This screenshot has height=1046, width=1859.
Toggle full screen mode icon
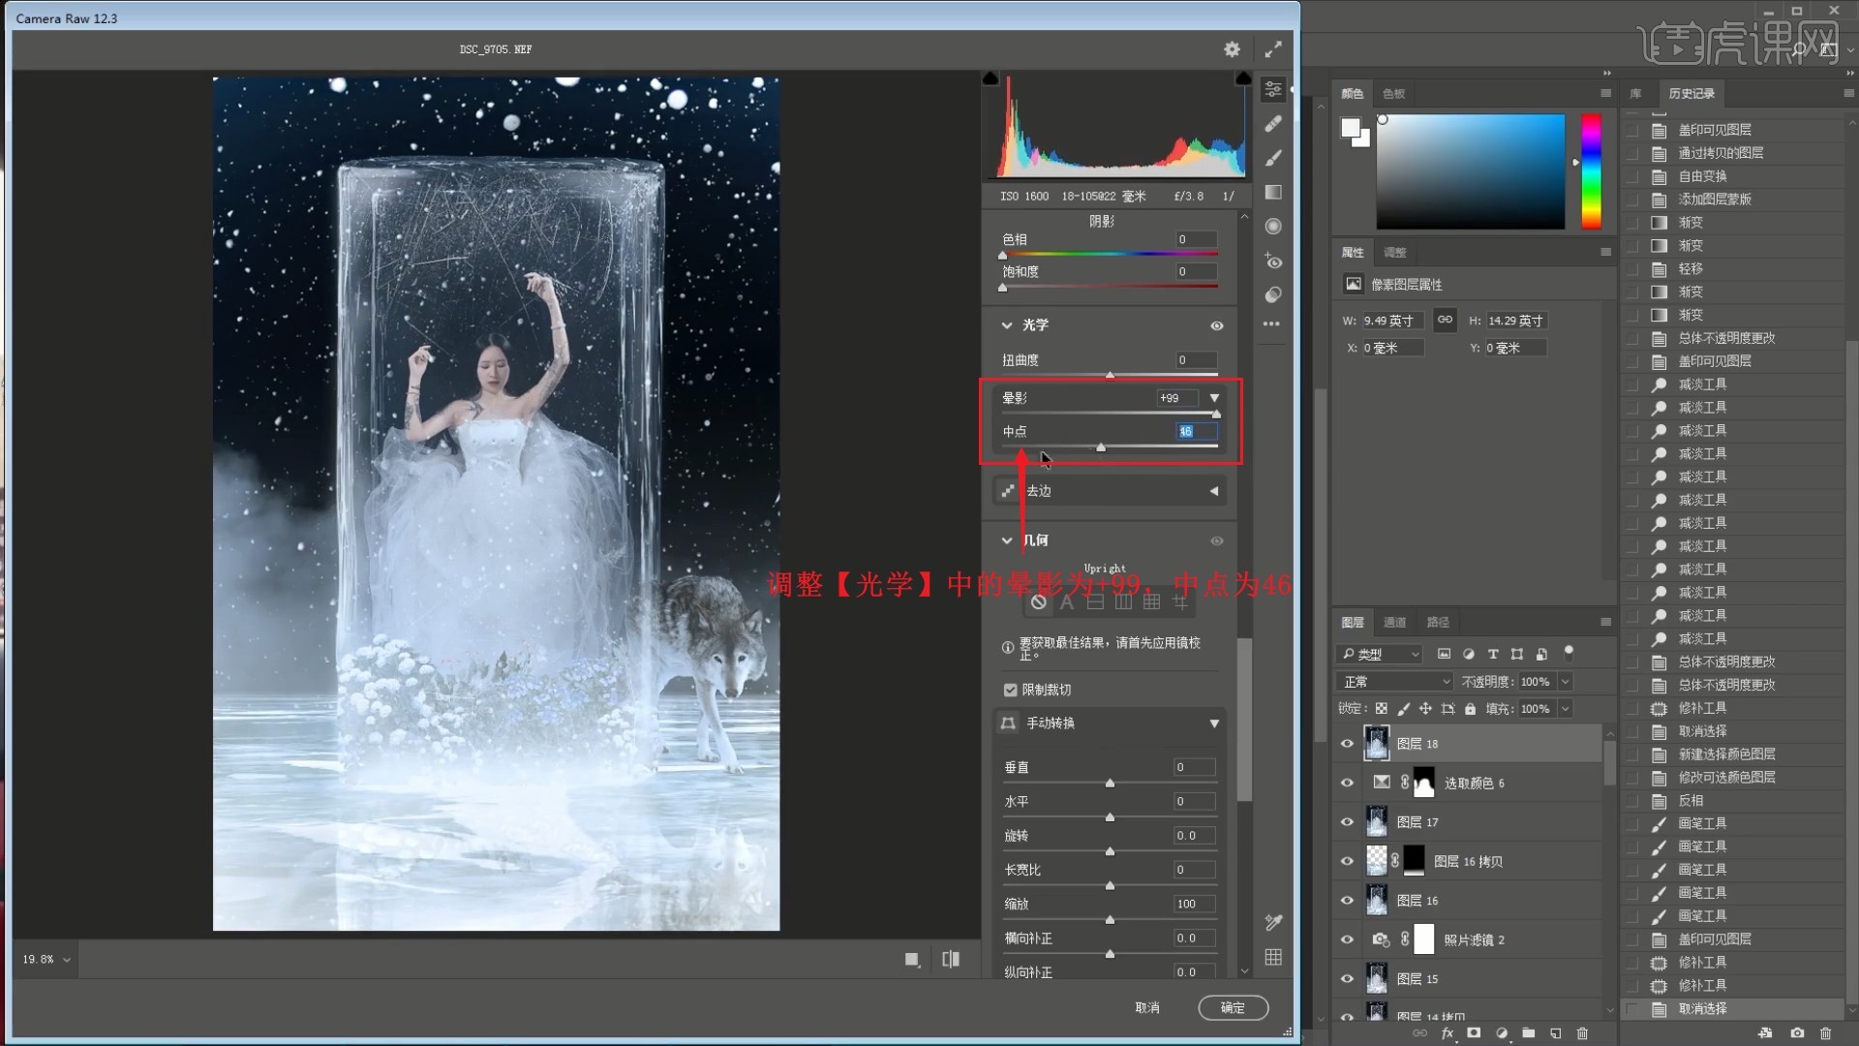tap(1273, 48)
